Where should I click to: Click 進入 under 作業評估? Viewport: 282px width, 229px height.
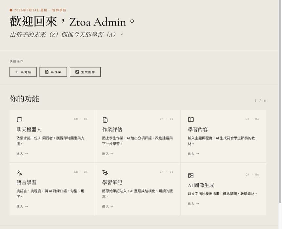pyautogui.click(x=108, y=154)
